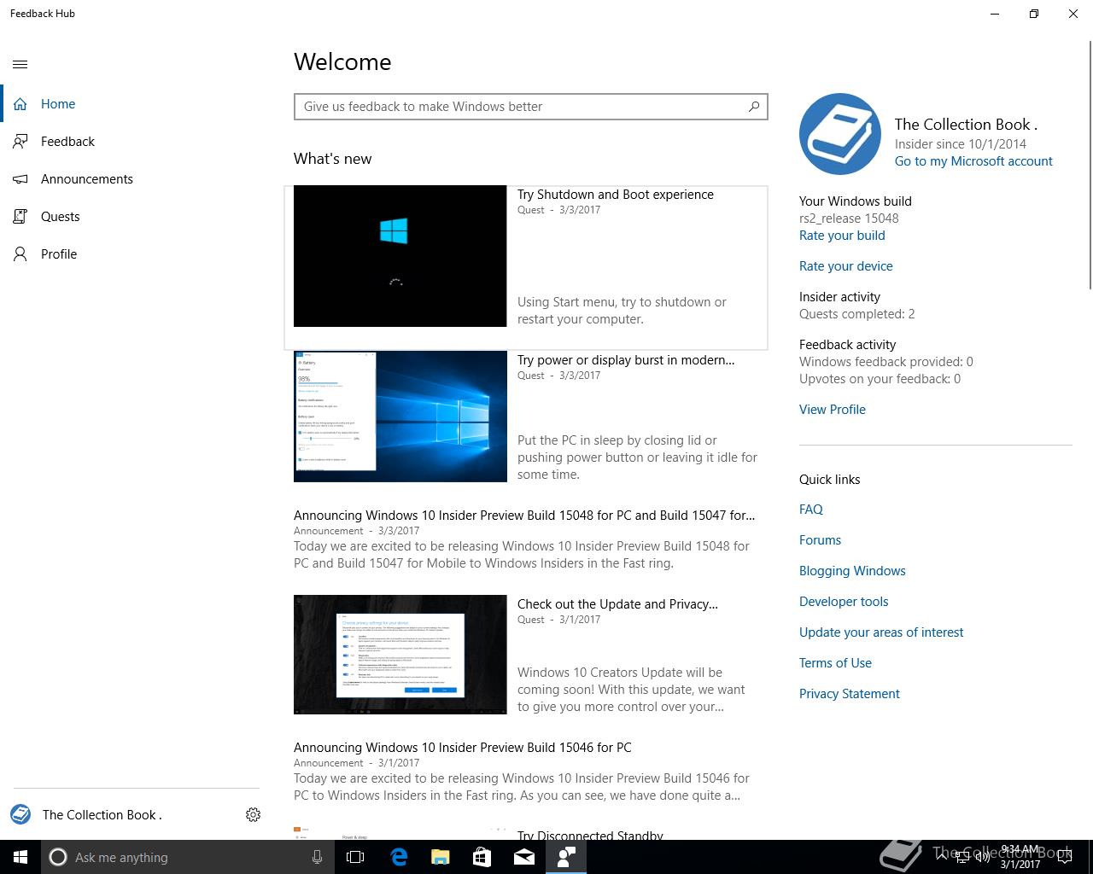The width and height of the screenshot is (1093, 874).
Task: Open the View Profile link
Action: click(832, 410)
